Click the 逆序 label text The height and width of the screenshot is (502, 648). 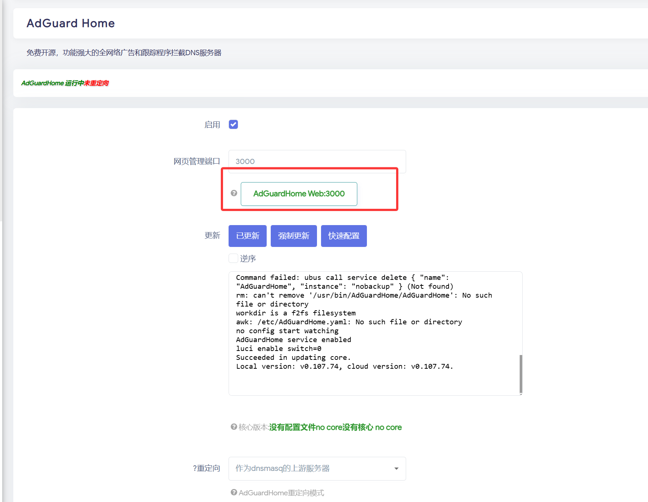248,258
